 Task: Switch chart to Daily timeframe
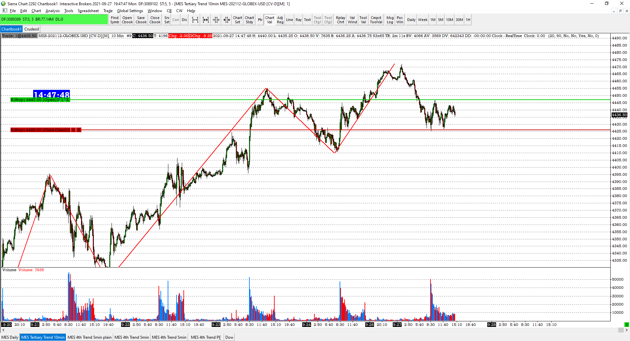pyautogui.click(x=411, y=20)
